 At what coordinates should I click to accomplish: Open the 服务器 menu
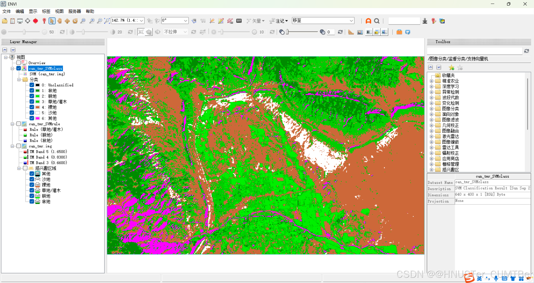(x=75, y=11)
